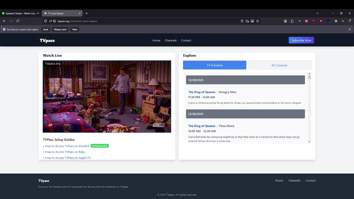The image size is (354, 199).
Task: Click the autoplay blocked icon in address bar
Action: 54,21
